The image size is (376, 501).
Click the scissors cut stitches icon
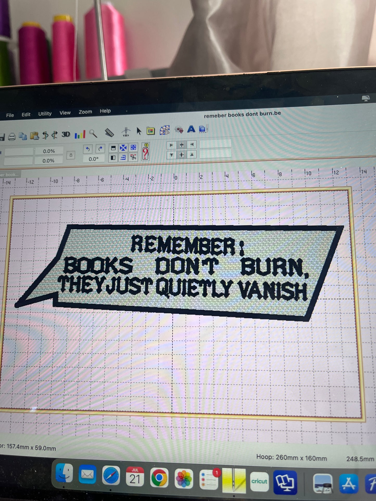pyautogui.click(x=133, y=157)
